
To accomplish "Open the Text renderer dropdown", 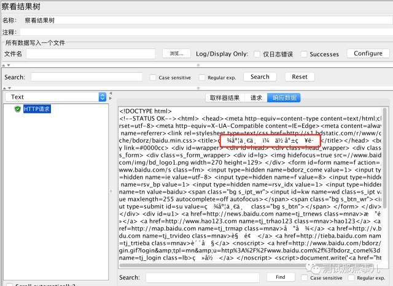I will coord(55,97).
